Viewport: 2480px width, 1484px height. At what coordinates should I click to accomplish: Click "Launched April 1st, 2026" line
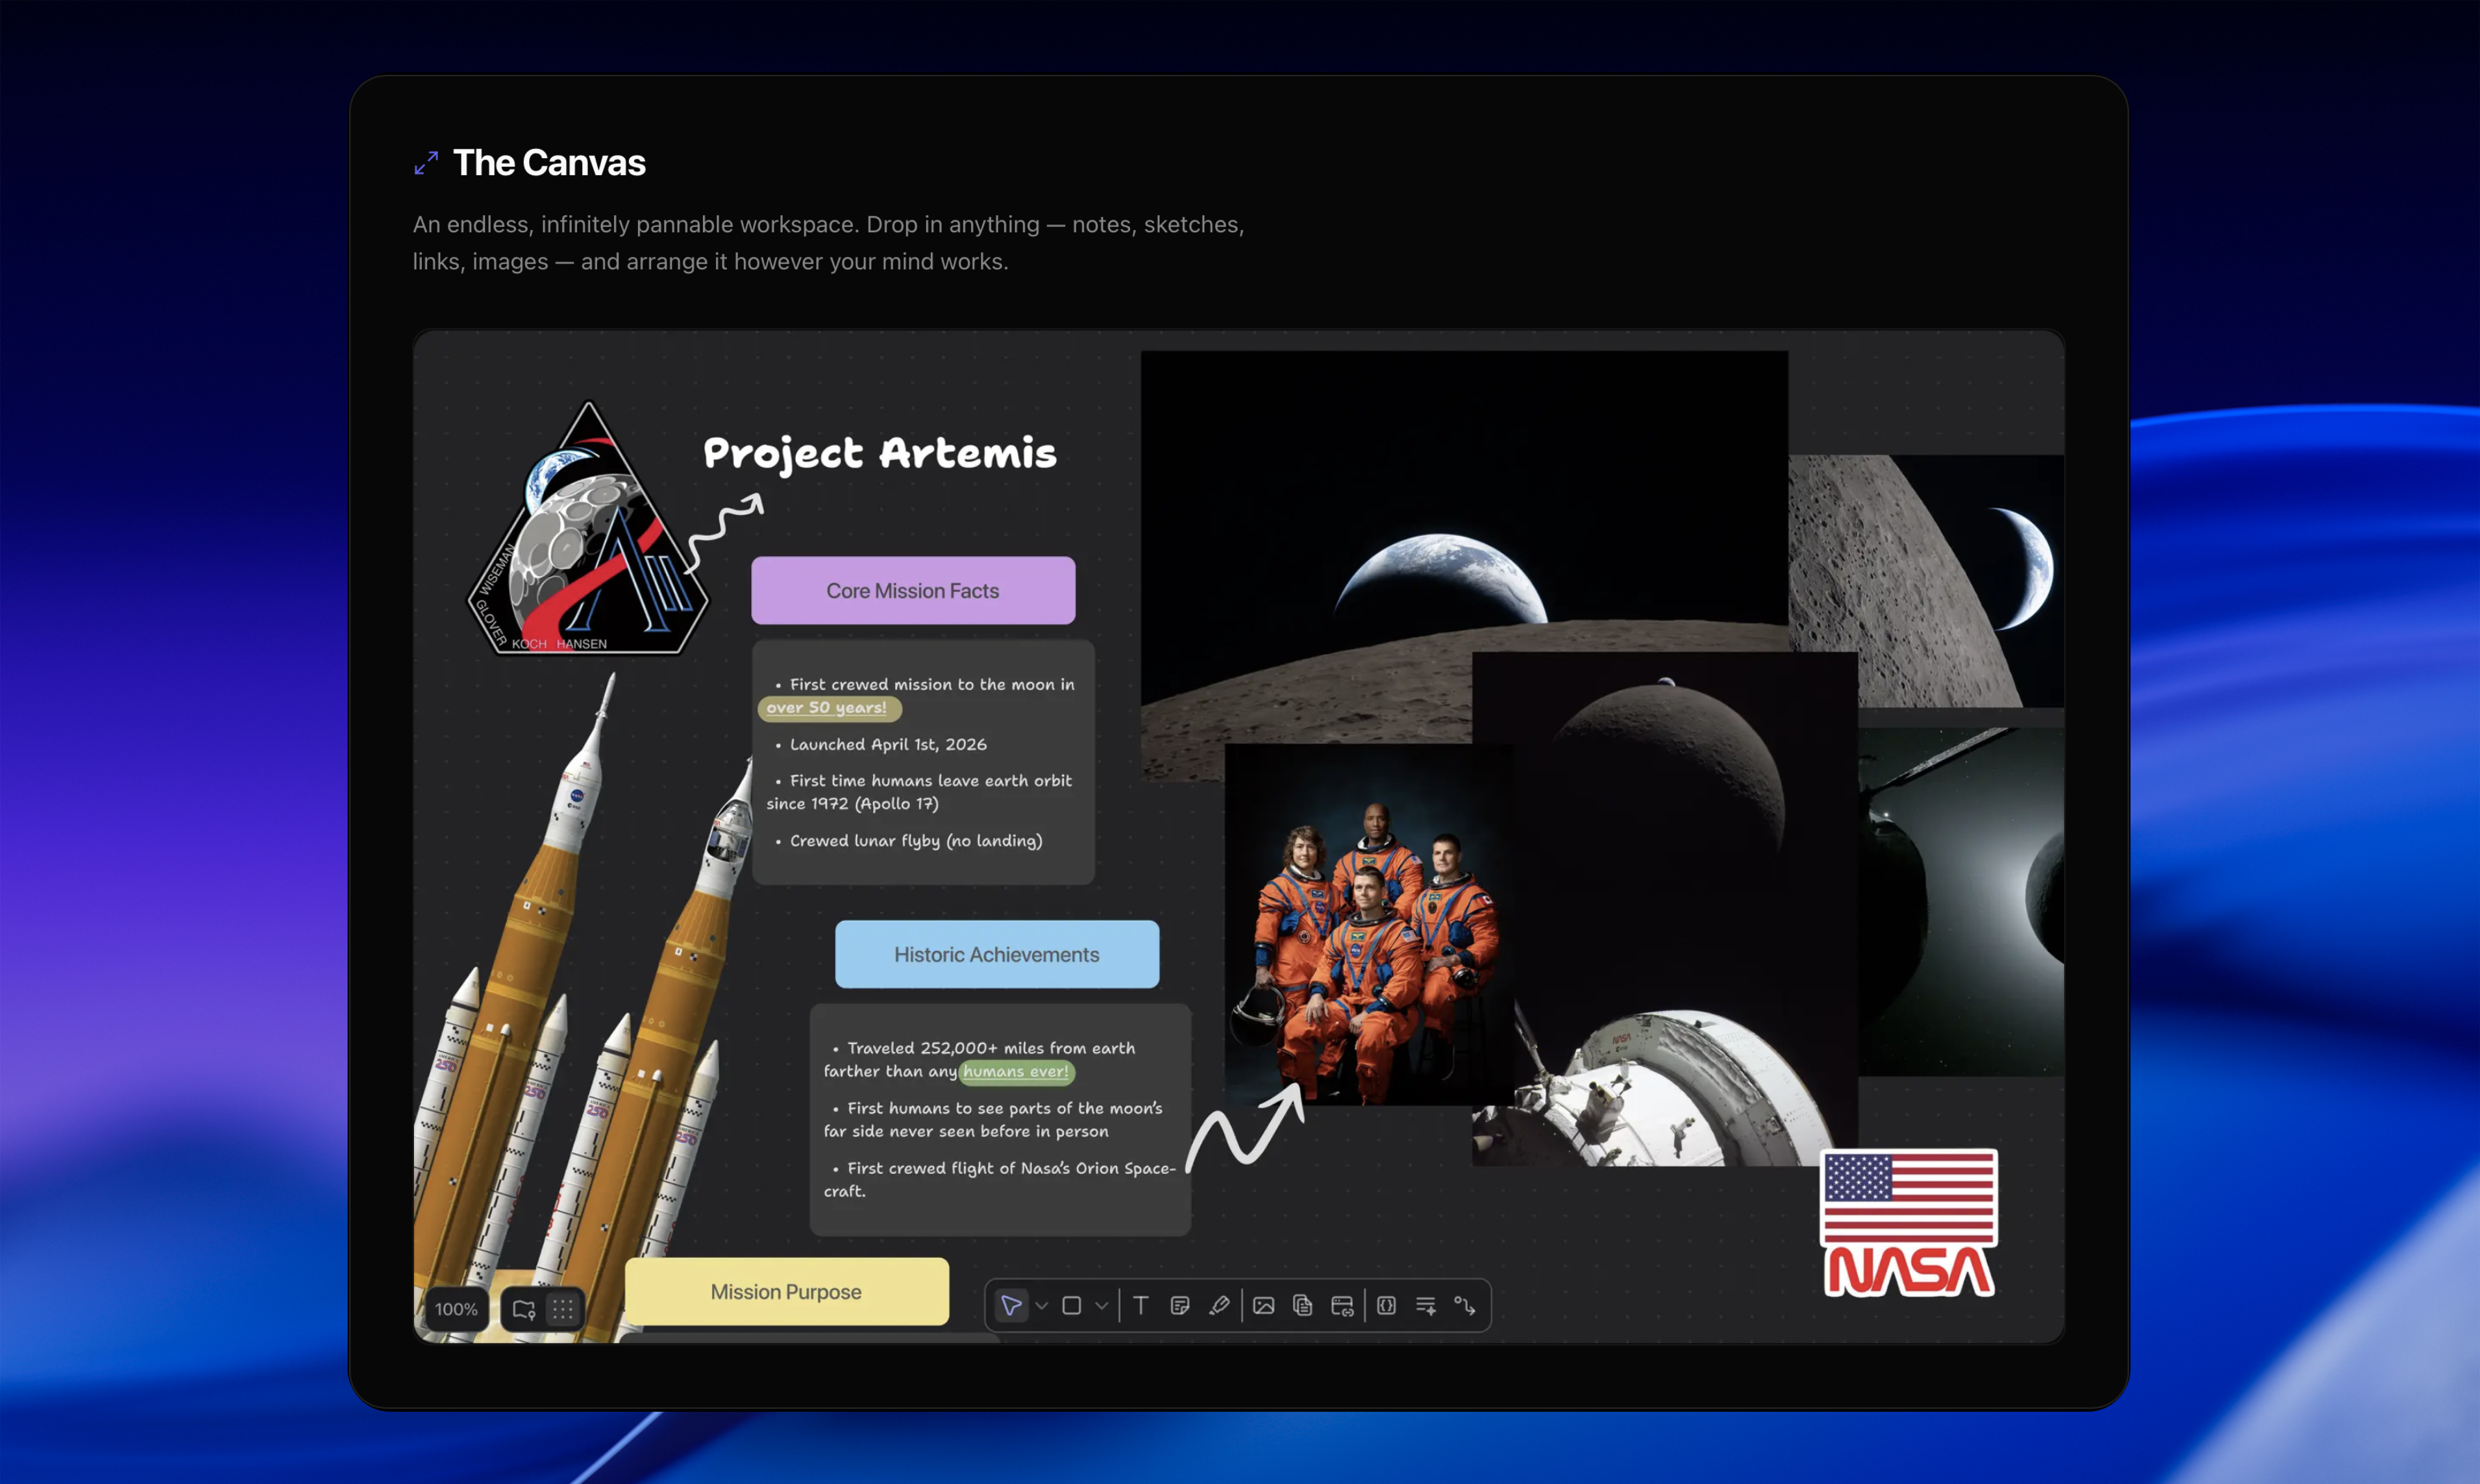[888, 744]
